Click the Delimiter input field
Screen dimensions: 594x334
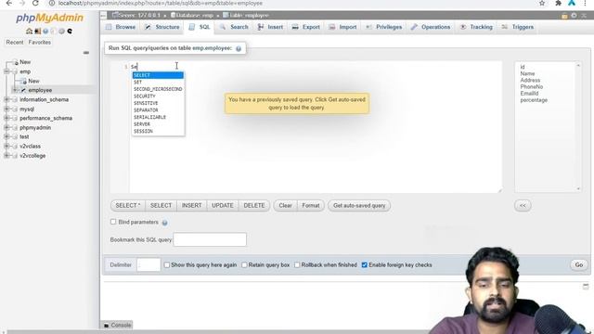148,265
